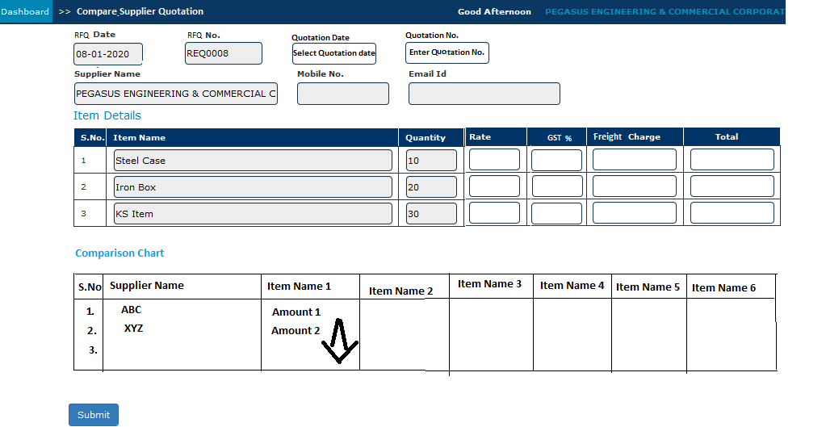This screenshot has width=826, height=427.
Task: Click supplier XYZ in the comparison chart
Action: click(134, 328)
